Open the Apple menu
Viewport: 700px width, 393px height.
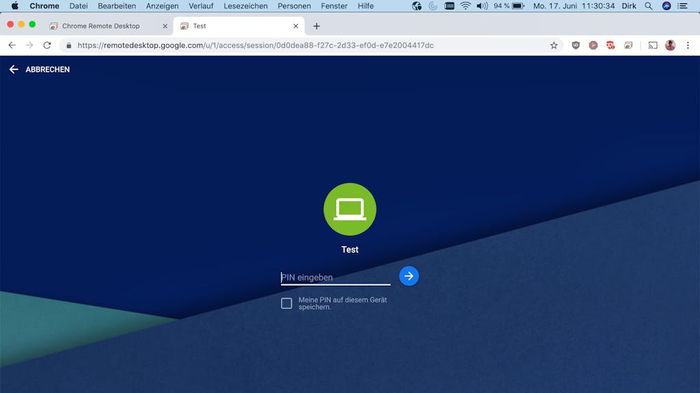(15, 5)
